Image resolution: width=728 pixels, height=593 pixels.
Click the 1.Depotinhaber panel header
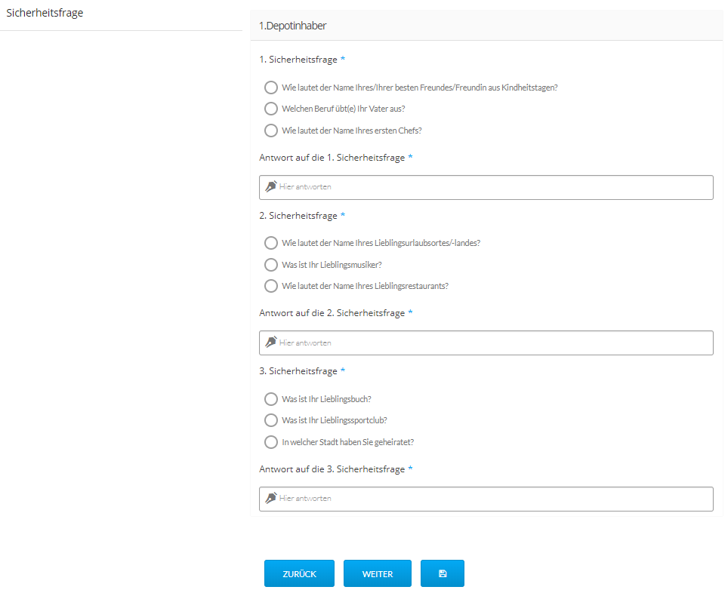(486, 26)
